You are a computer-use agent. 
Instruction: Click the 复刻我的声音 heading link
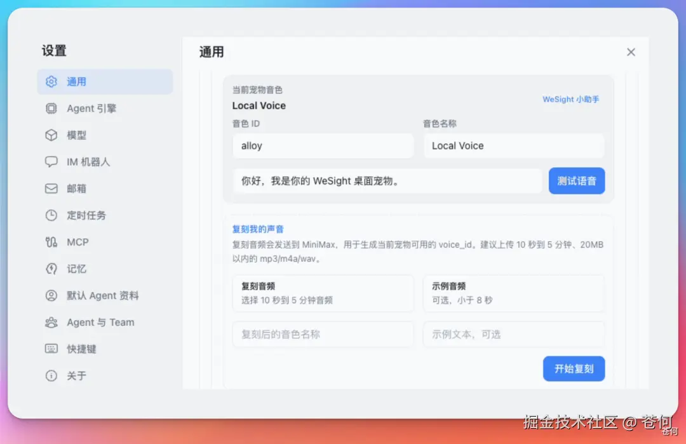tap(258, 229)
